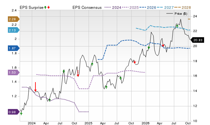
Task: Click the EPS Consensus legend label
Action: click(x=87, y=8)
